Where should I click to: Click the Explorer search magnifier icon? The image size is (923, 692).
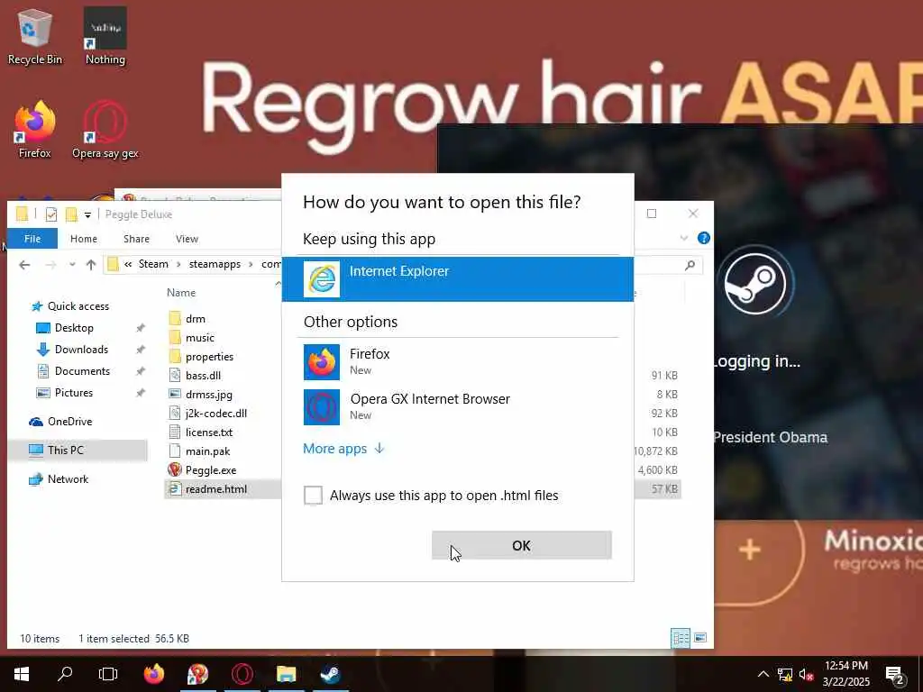coord(690,266)
